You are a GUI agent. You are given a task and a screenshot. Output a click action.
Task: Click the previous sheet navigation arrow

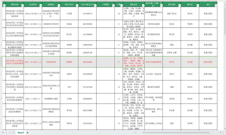coord(6,133)
